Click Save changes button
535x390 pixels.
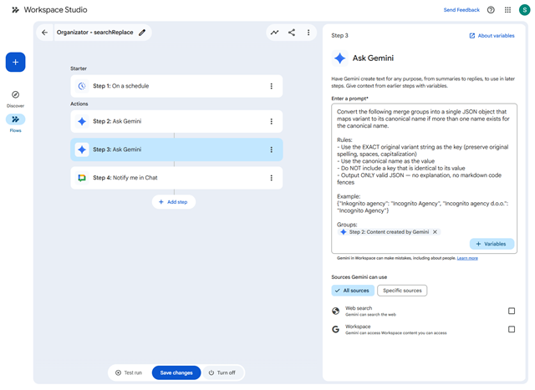pos(176,372)
